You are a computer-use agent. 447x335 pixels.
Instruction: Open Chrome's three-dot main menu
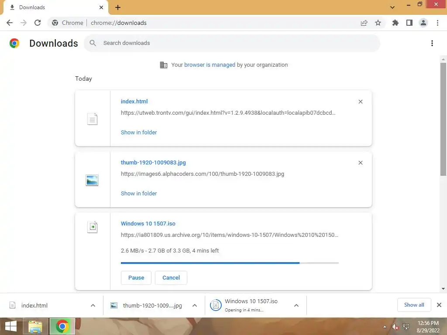[437, 23]
